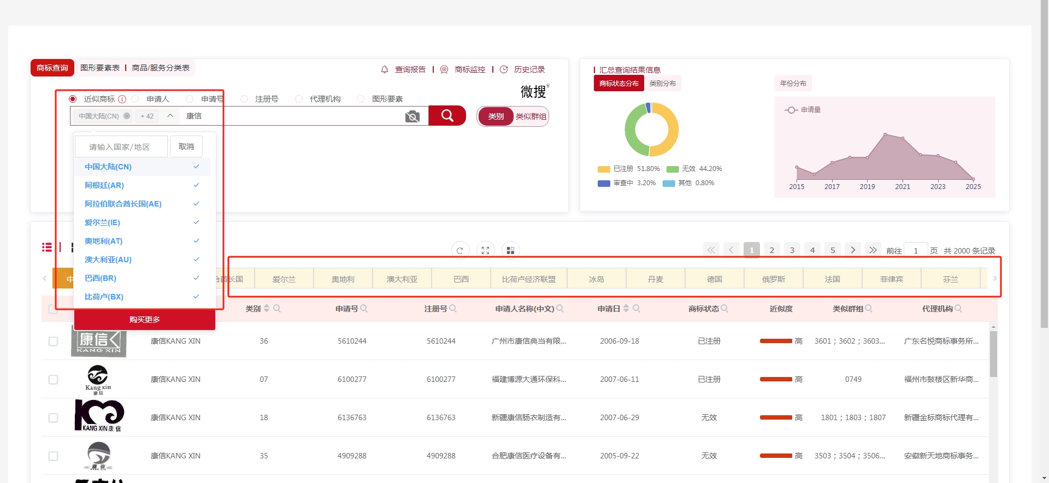Search within 注册号 column
The image size is (1049, 483).
pyautogui.click(x=453, y=309)
